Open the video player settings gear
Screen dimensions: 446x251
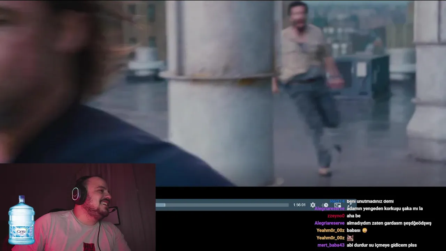point(313,205)
